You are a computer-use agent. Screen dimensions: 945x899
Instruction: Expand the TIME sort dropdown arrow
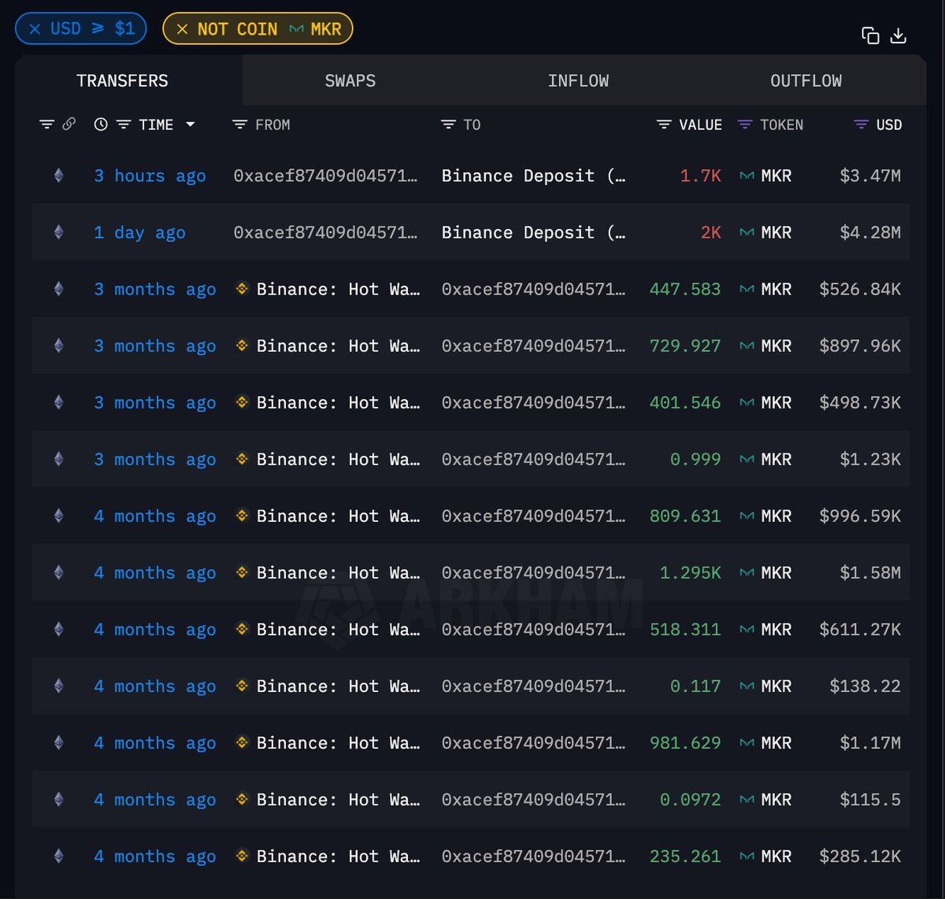pos(190,124)
